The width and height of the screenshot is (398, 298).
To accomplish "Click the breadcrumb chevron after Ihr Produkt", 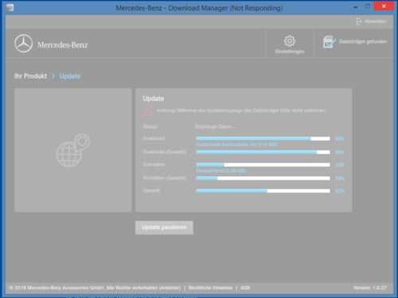I will (x=53, y=76).
